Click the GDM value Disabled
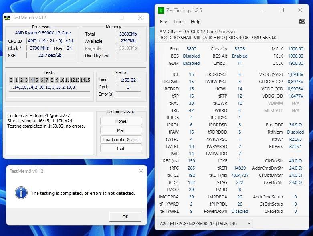The height and width of the screenshot is (236, 313). coord(191,63)
